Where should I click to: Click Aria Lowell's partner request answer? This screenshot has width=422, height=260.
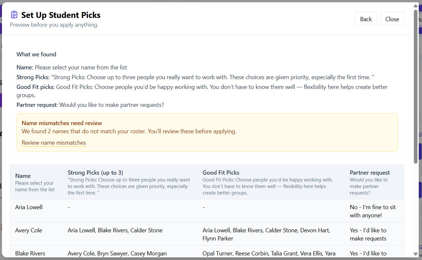click(x=373, y=211)
